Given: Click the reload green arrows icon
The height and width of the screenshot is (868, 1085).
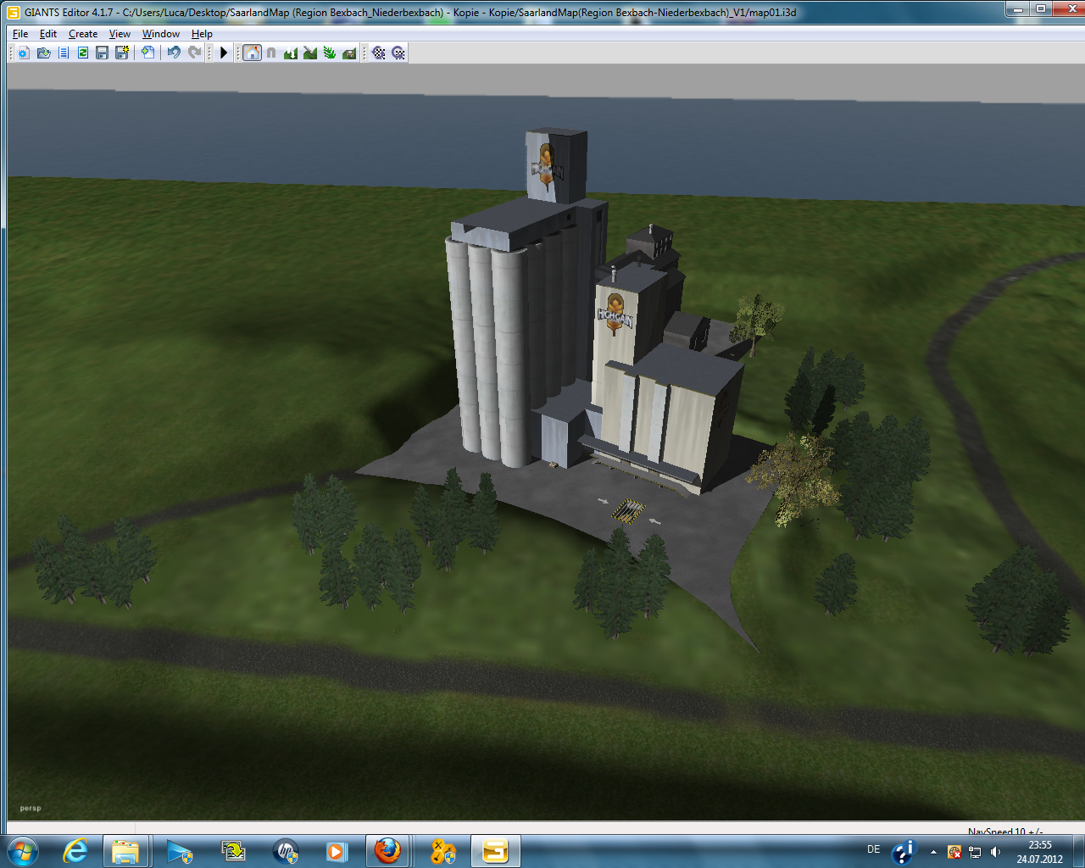Looking at the screenshot, I should tap(82, 53).
